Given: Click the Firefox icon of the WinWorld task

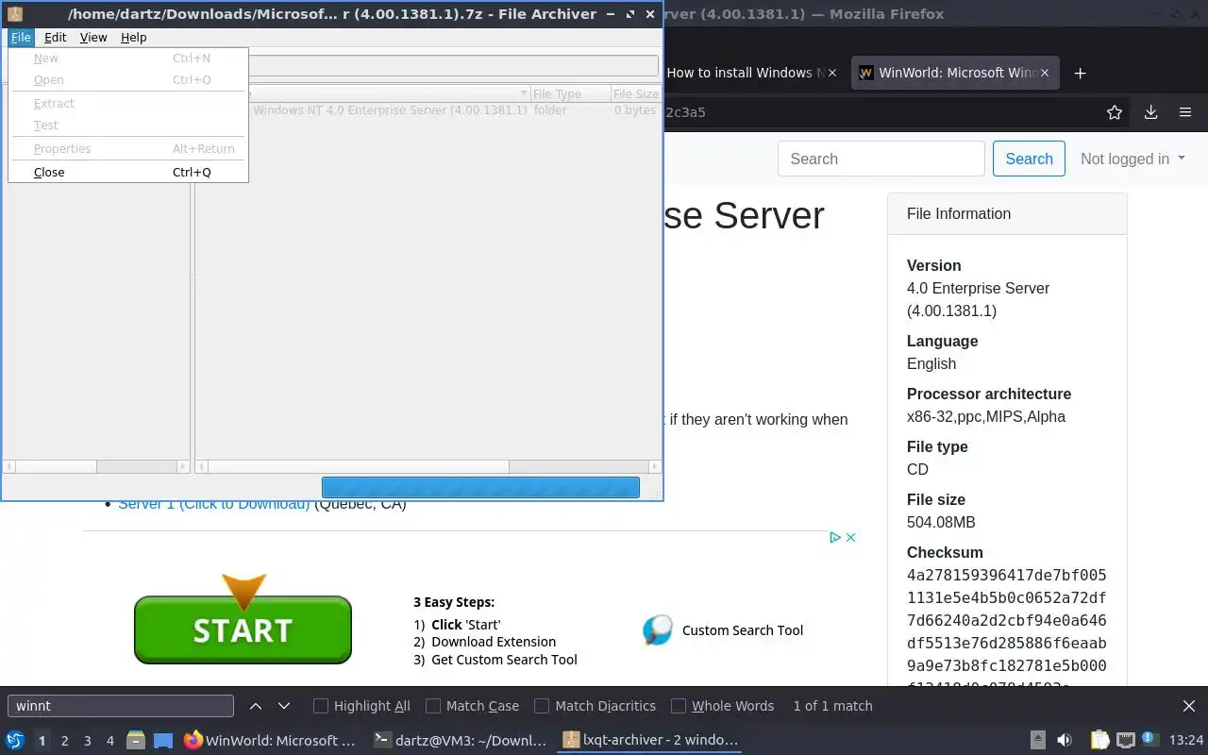Looking at the screenshot, I should pyautogui.click(x=193, y=740).
